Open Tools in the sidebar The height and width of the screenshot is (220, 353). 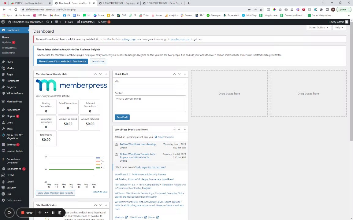[9, 129]
